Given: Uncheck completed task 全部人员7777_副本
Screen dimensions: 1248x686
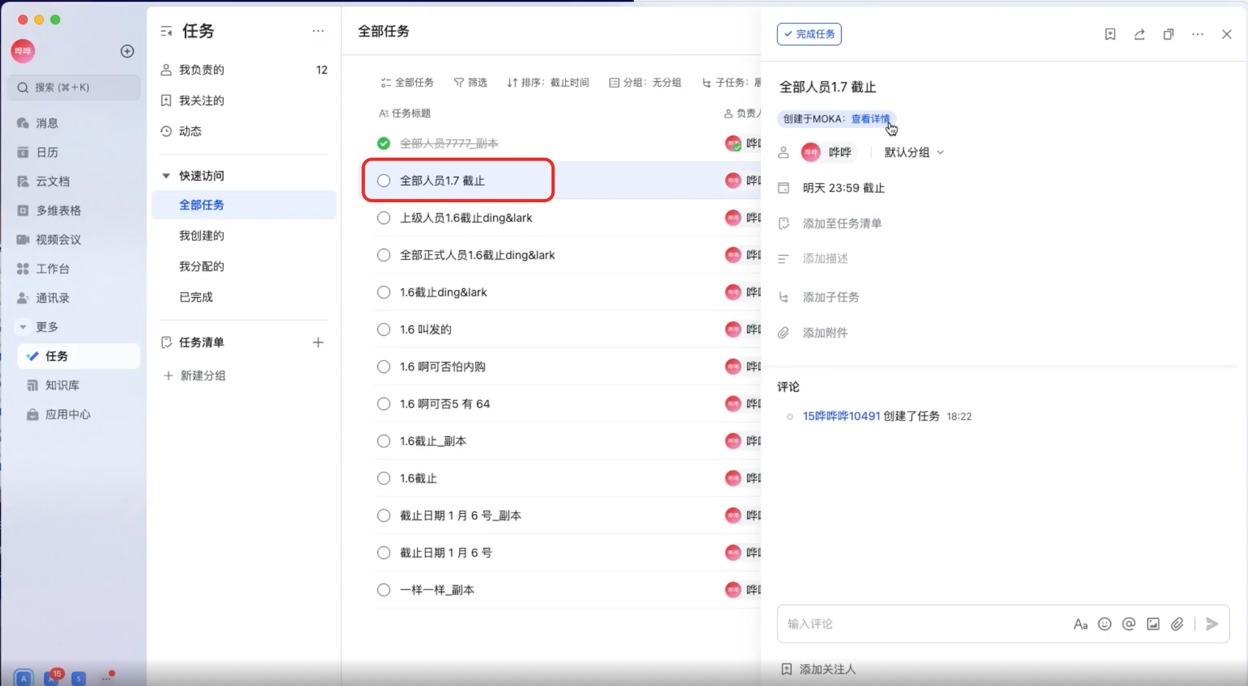Looking at the screenshot, I should [x=383, y=143].
